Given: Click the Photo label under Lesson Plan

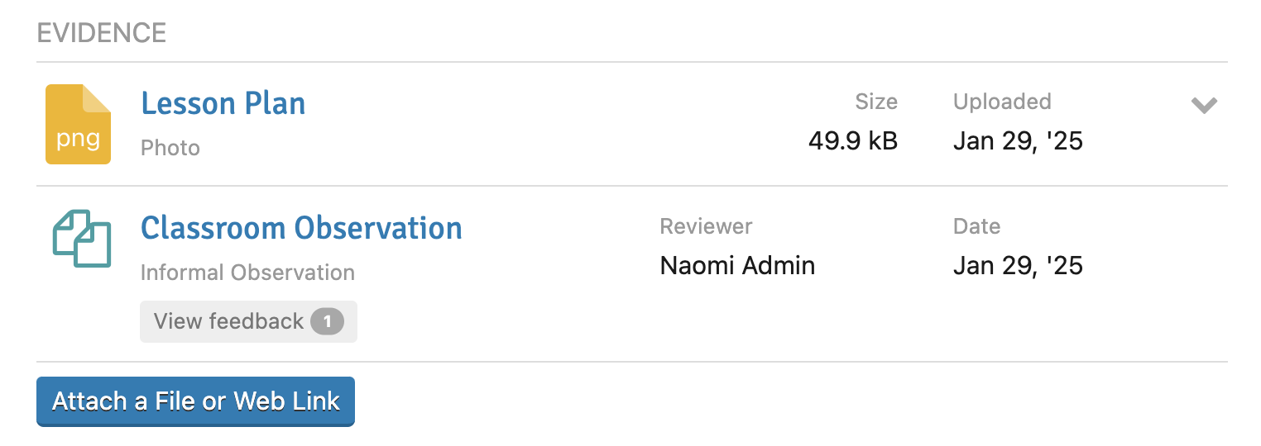Looking at the screenshot, I should click(170, 148).
